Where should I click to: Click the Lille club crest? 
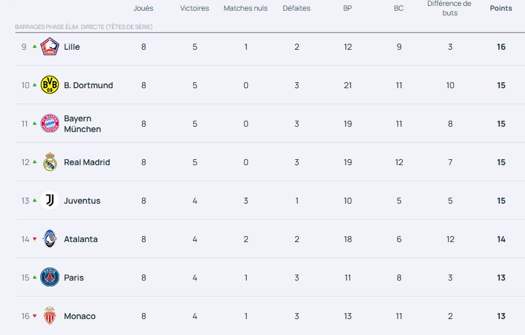coord(50,47)
